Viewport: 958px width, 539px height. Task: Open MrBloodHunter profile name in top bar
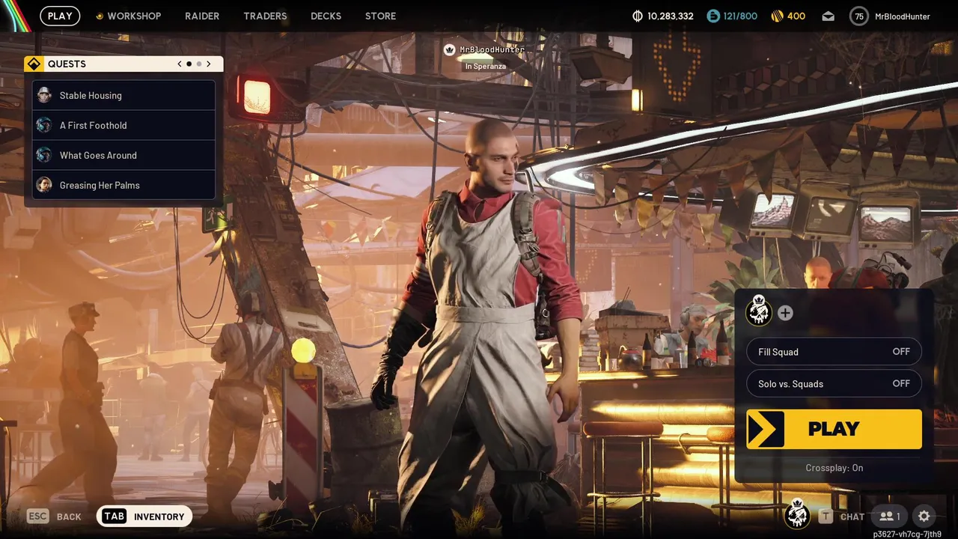pos(902,16)
